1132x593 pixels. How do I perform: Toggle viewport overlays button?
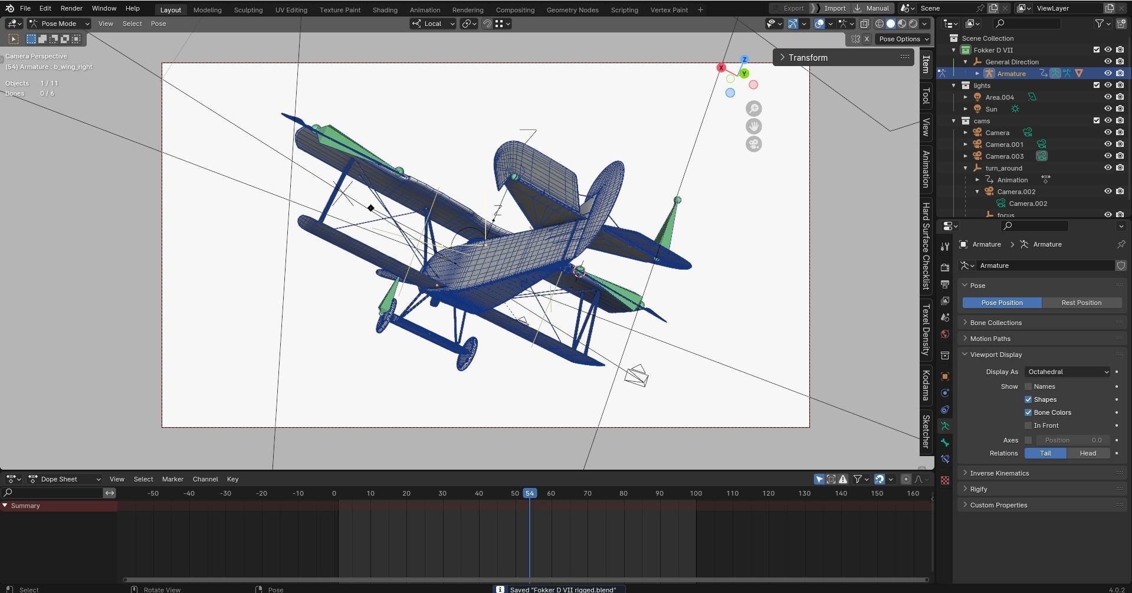(x=819, y=24)
